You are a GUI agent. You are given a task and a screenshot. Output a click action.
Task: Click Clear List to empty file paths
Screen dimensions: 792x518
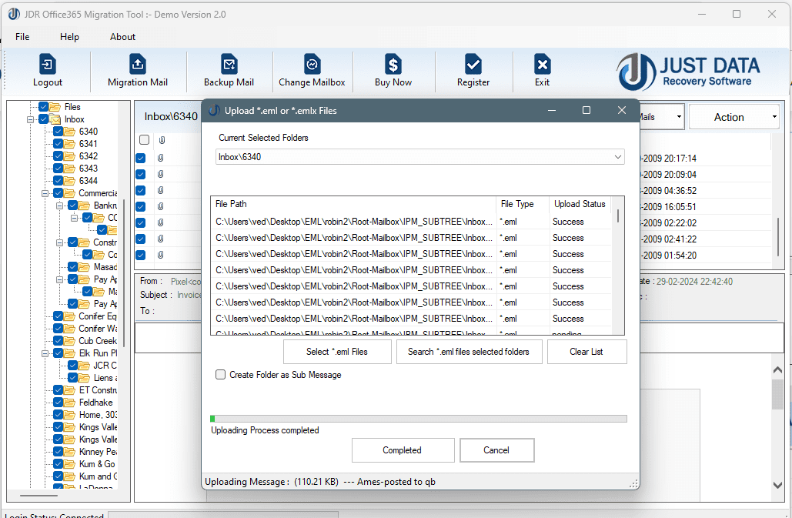pos(586,352)
